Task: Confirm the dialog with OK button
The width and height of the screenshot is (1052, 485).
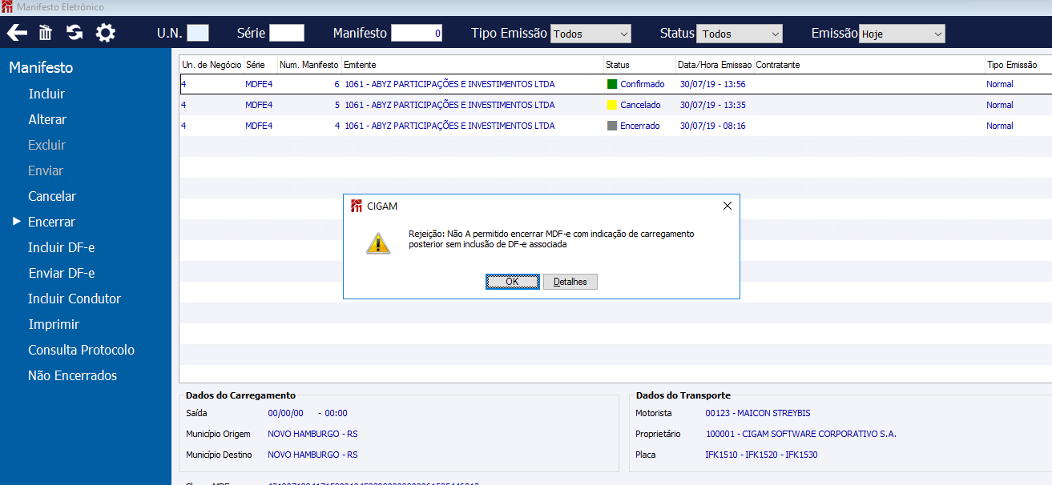Action: (x=512, y=282)
